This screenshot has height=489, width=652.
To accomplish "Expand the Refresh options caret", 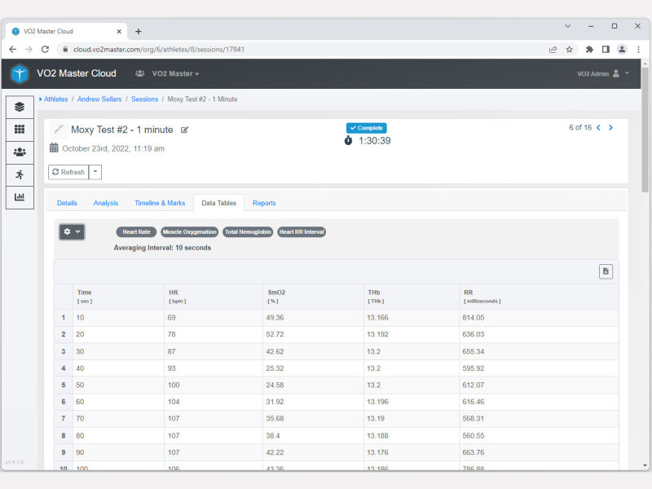I will (95, 172).
